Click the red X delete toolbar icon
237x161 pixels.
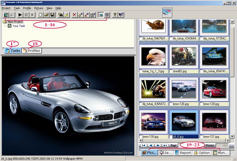click(x=75, y=15)
